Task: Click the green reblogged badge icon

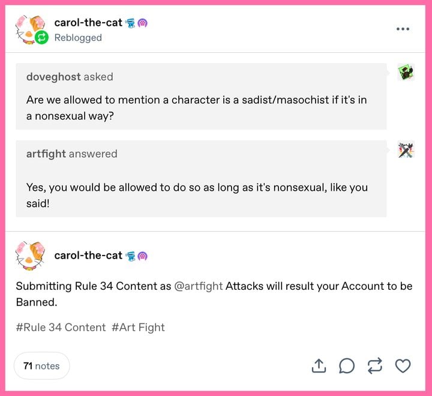Action: (41, 38)
